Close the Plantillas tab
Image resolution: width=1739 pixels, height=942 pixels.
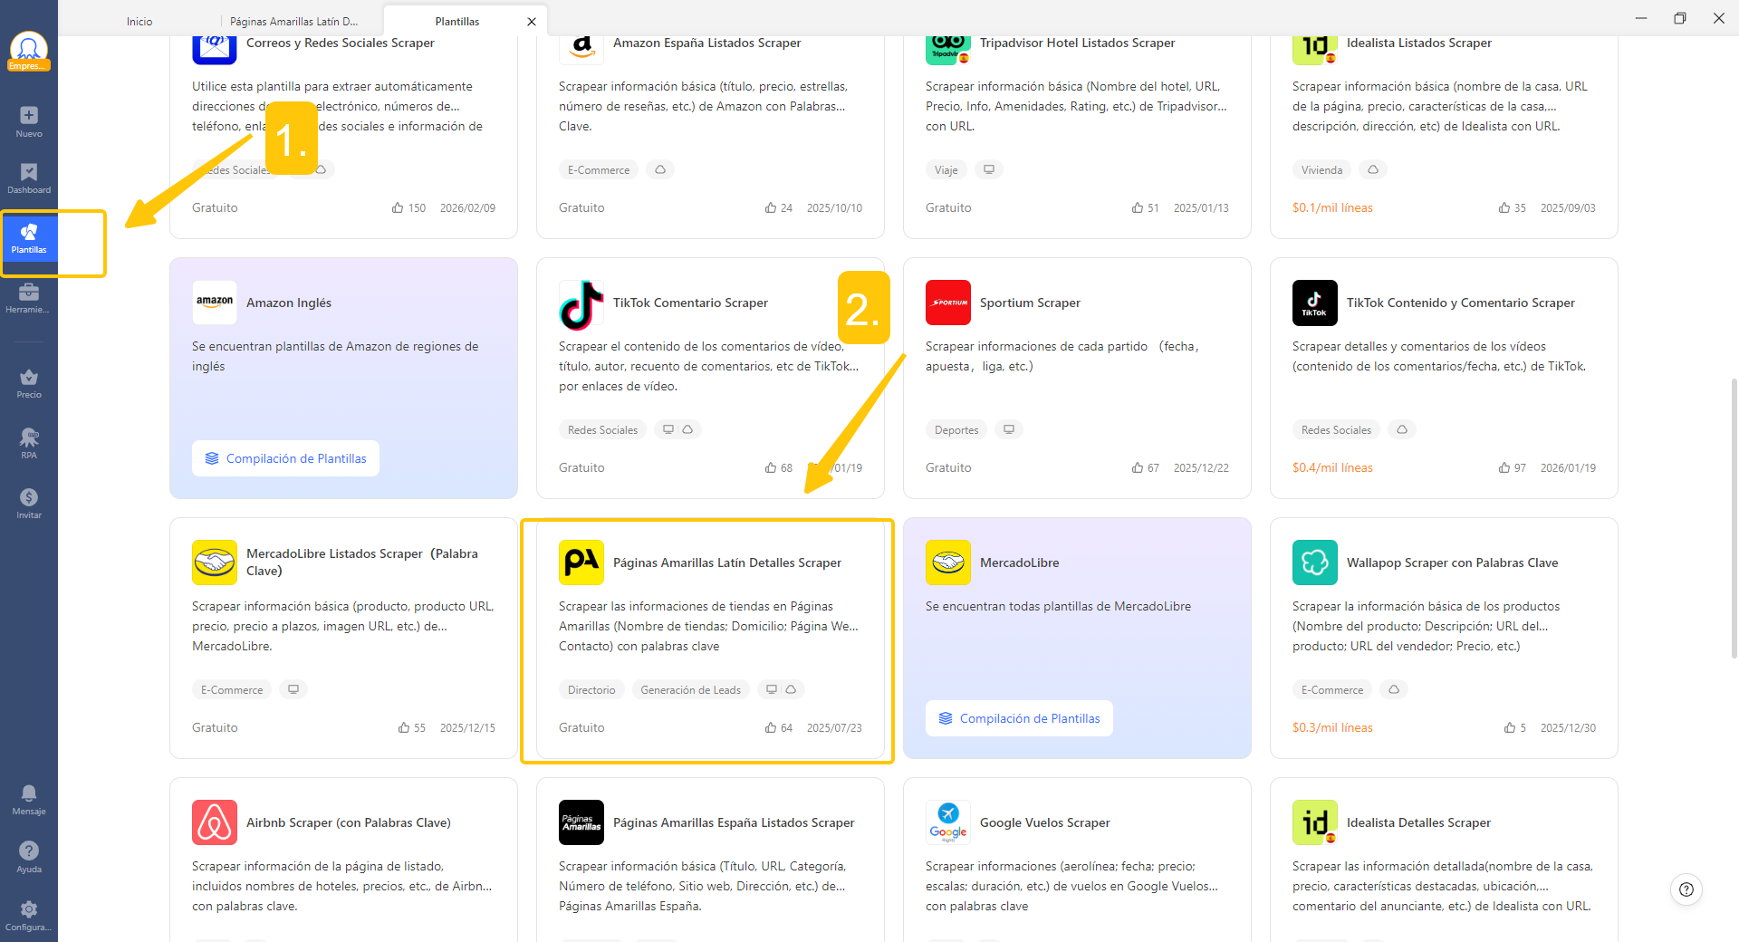click(x=532, y=21)
